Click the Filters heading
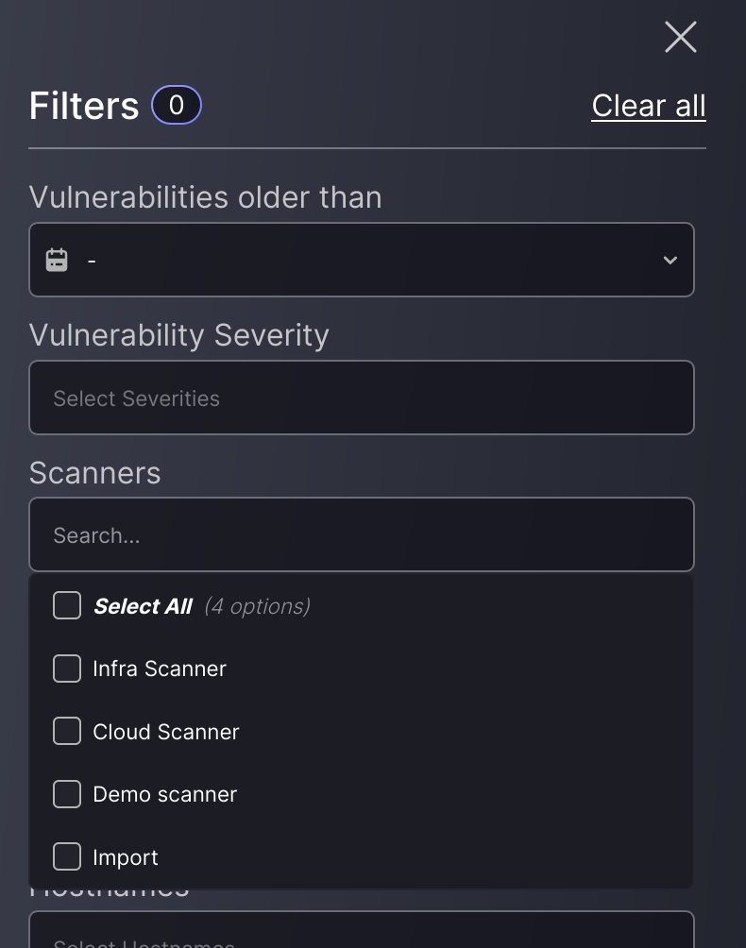Viewport: 746px width, 948px height. coord(84,106)
